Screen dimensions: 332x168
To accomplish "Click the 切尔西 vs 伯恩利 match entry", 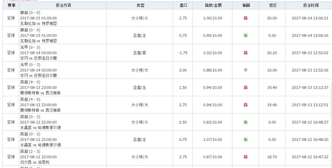I will click(35, 163).
